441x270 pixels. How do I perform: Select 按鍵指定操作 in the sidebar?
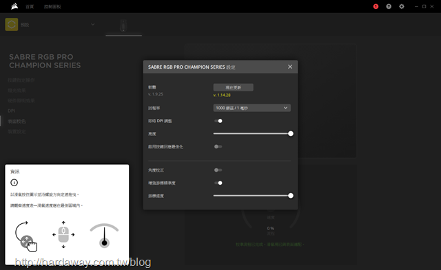pyautogui.click(x=21, y=80)
